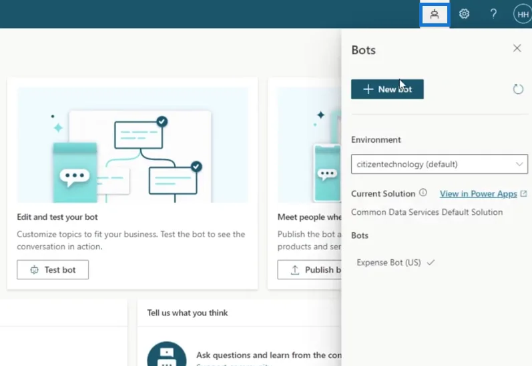Open View in Power Apps link

click(479, 194)
